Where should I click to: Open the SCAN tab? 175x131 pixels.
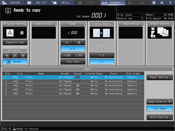[137, 3]
